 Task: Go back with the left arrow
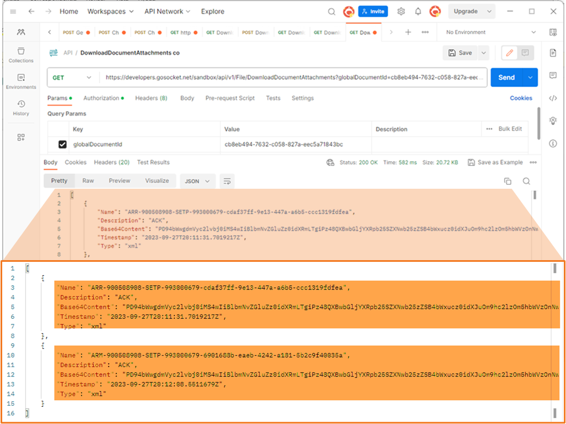click(32, 12)
